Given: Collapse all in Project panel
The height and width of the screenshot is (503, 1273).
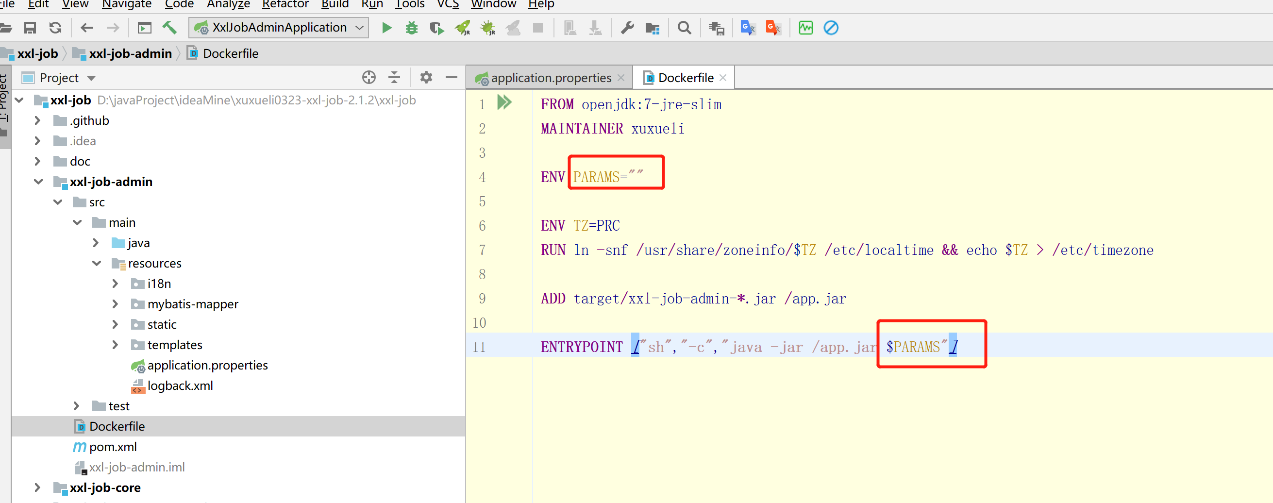Looking at the screenshot, I should pos(394,78).
